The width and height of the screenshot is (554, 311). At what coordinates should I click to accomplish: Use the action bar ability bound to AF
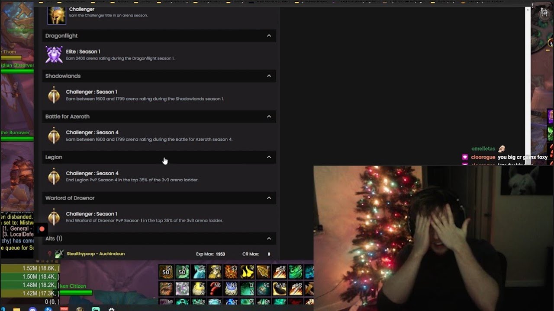click(182, 288)
